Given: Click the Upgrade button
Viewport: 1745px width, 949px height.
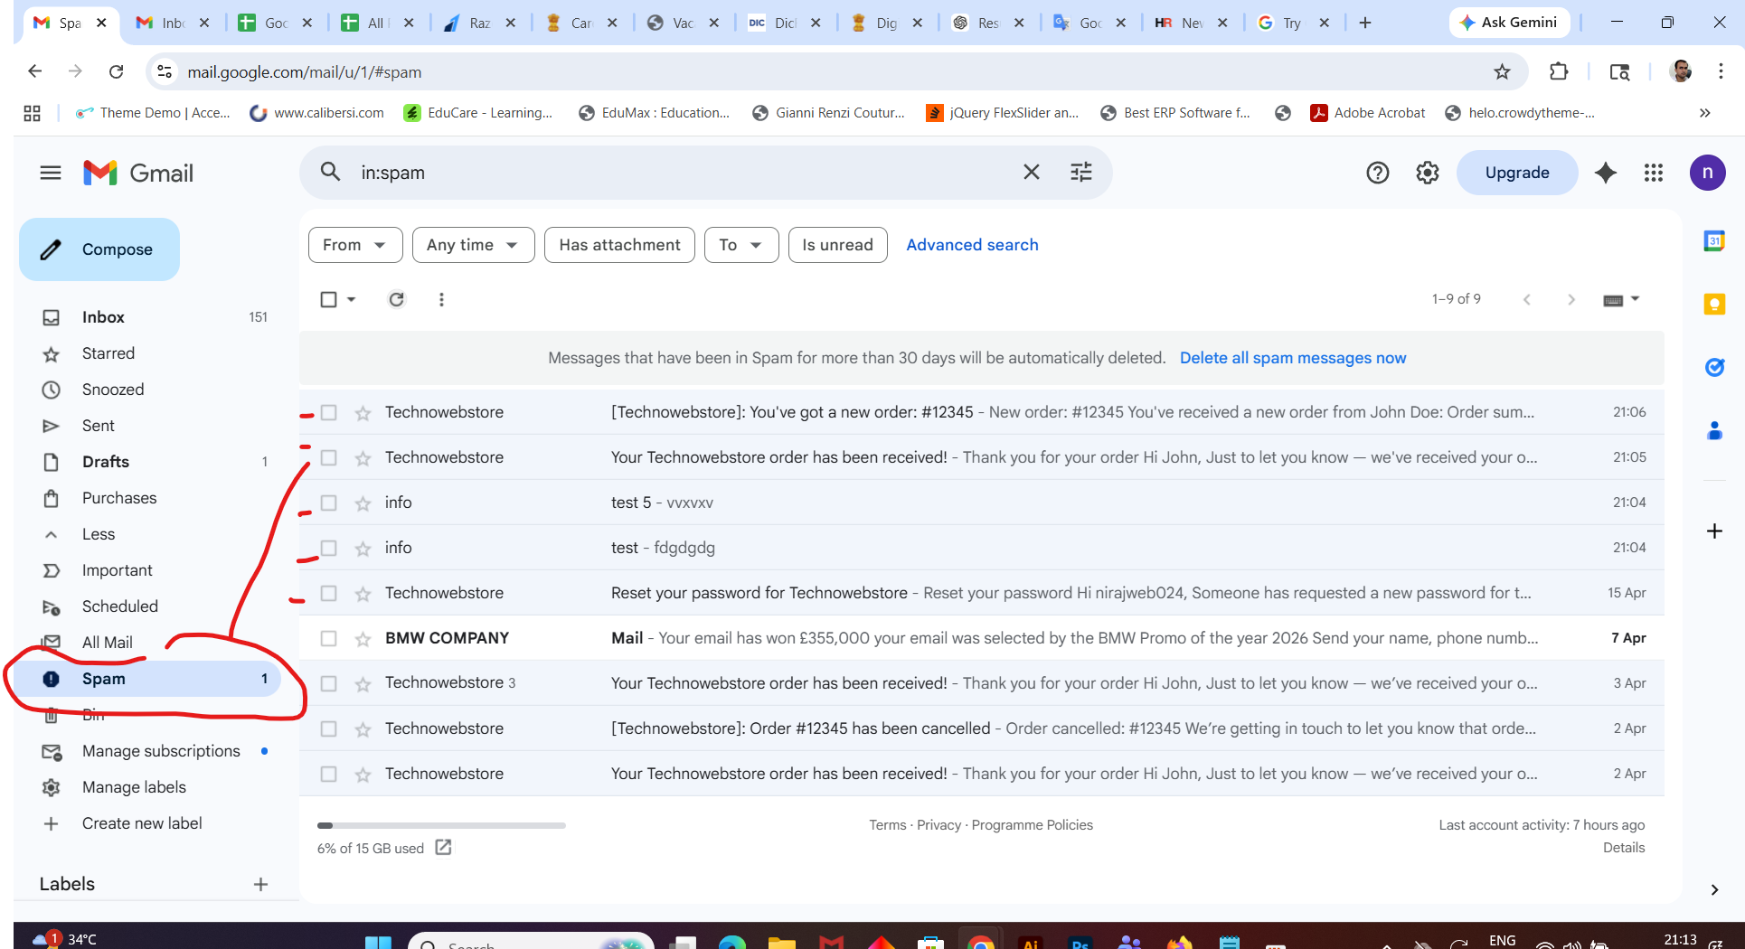Looking at the screenshot, I should pyautogui.click(x=1516, y=172).
